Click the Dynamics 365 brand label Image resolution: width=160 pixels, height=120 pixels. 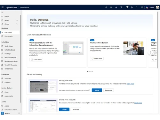[12, 8]
